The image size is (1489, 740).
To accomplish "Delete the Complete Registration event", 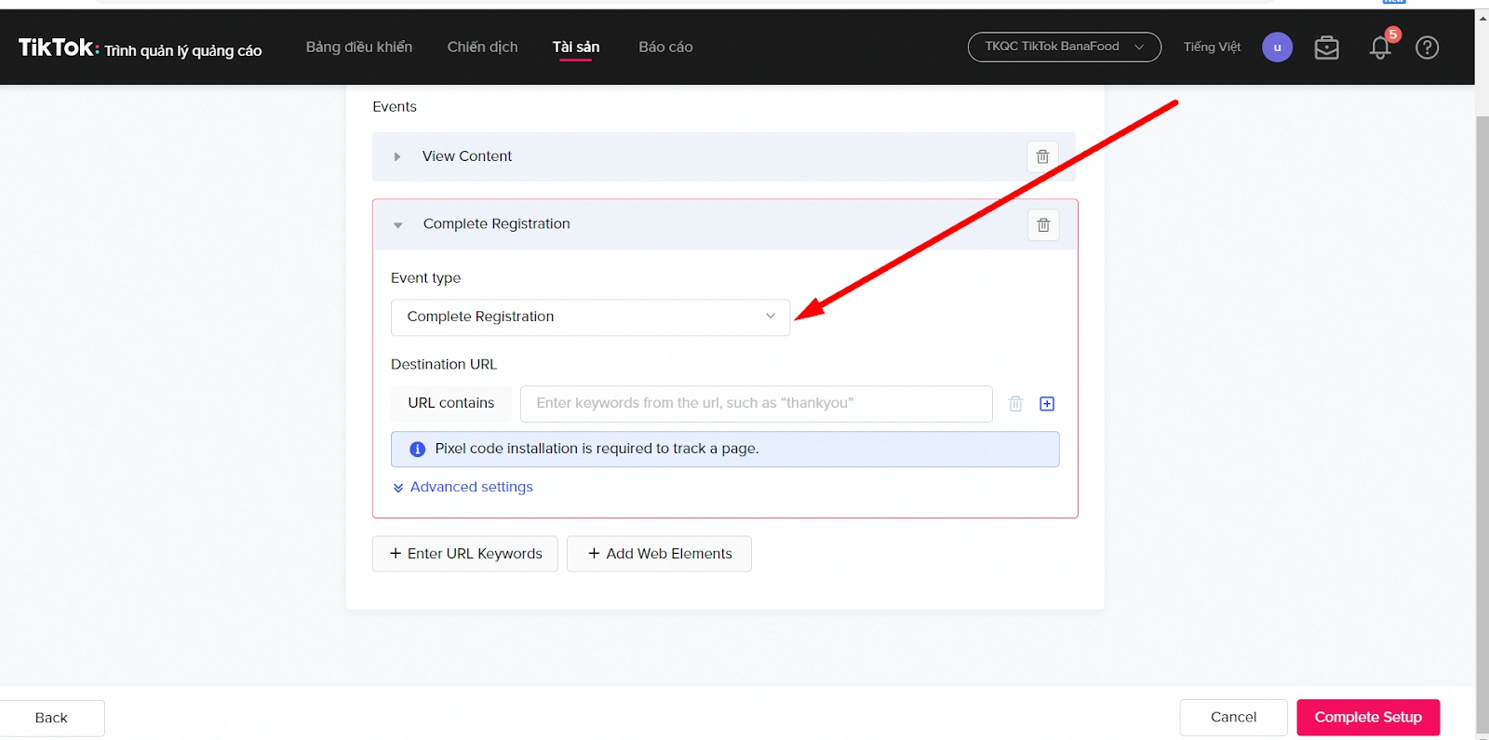I will (1043, 224).
